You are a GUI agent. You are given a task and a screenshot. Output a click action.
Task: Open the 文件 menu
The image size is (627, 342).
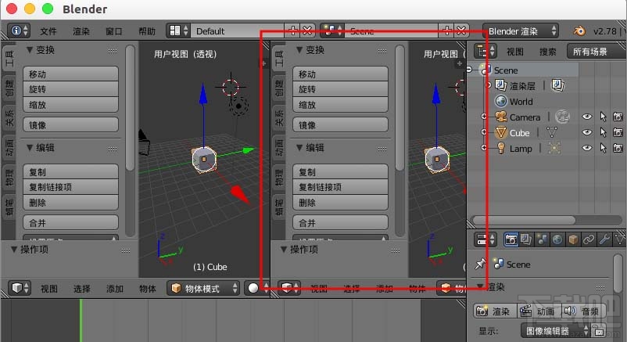click(x=48, y=31)
